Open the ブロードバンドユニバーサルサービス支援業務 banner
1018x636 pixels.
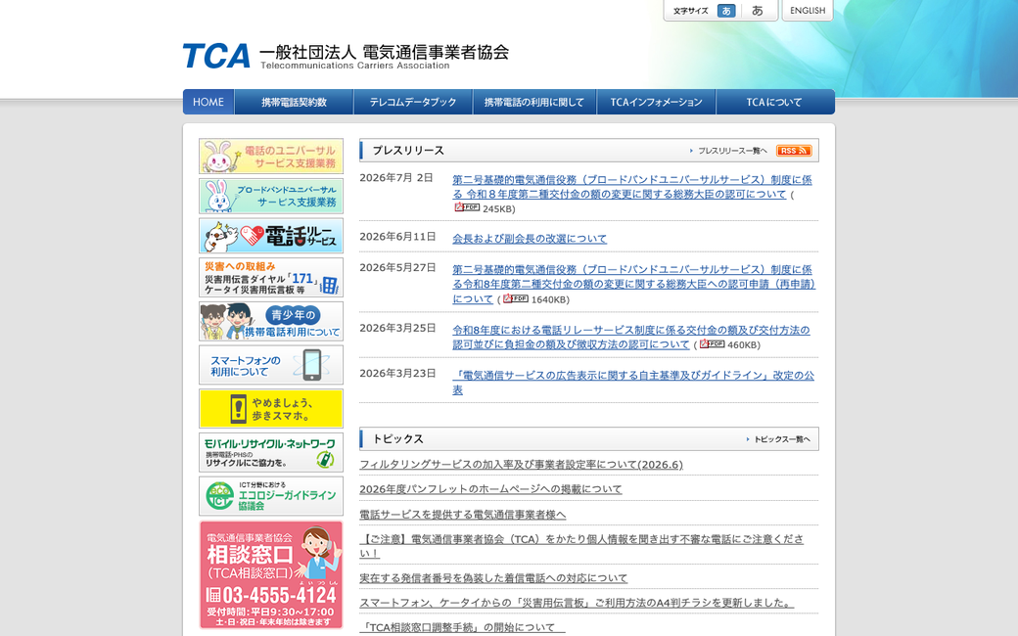pyautogui.click(x=271, y=196)
